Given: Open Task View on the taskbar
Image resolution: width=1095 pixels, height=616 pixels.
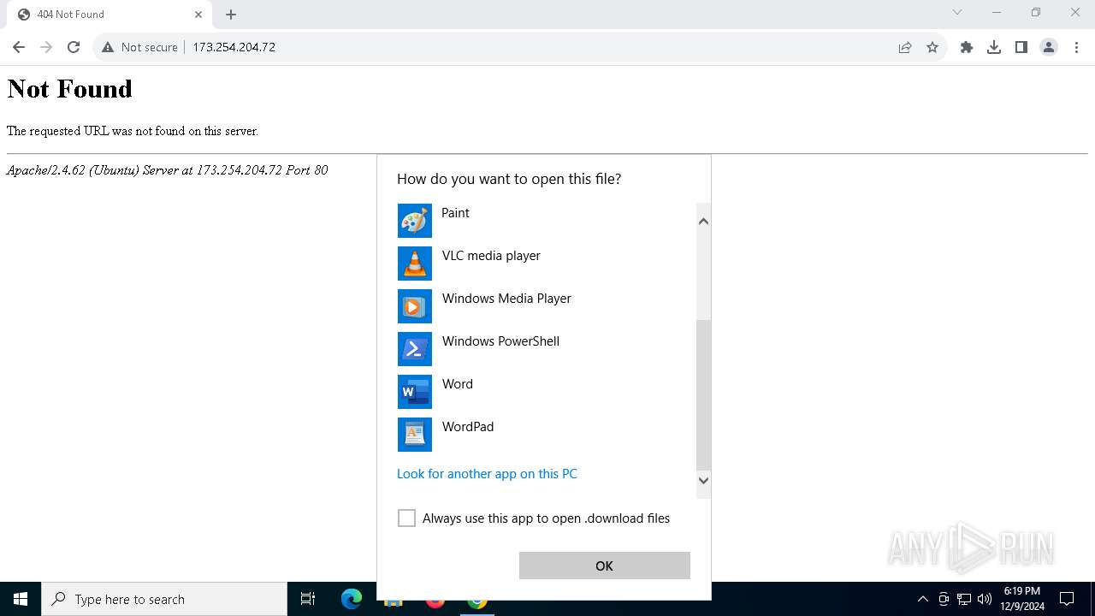Looking at the screenshot, I should tap(308, 599).
